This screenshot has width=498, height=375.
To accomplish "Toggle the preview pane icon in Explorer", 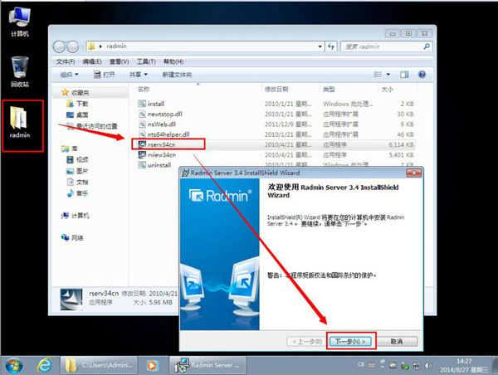I will click(404, 75).
